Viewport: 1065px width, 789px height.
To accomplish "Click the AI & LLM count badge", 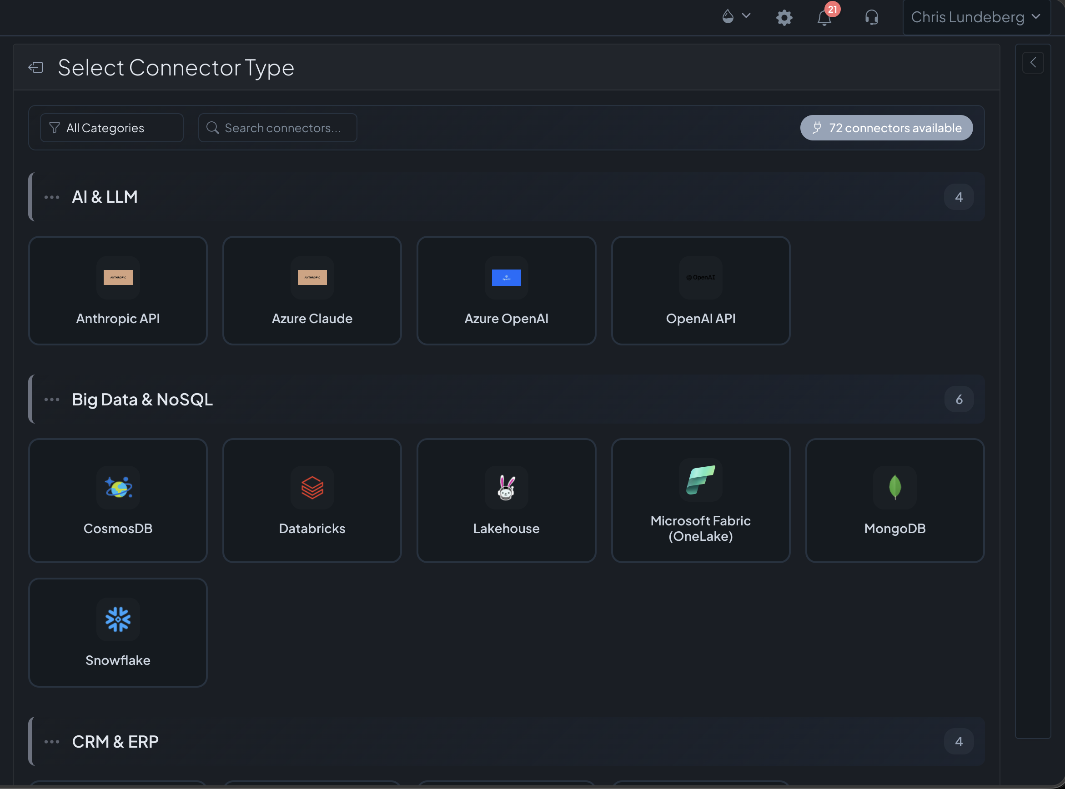I will click(x=959, y=197).
